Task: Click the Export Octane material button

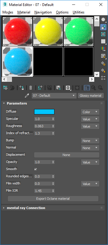Action: (x=53, y=199)
